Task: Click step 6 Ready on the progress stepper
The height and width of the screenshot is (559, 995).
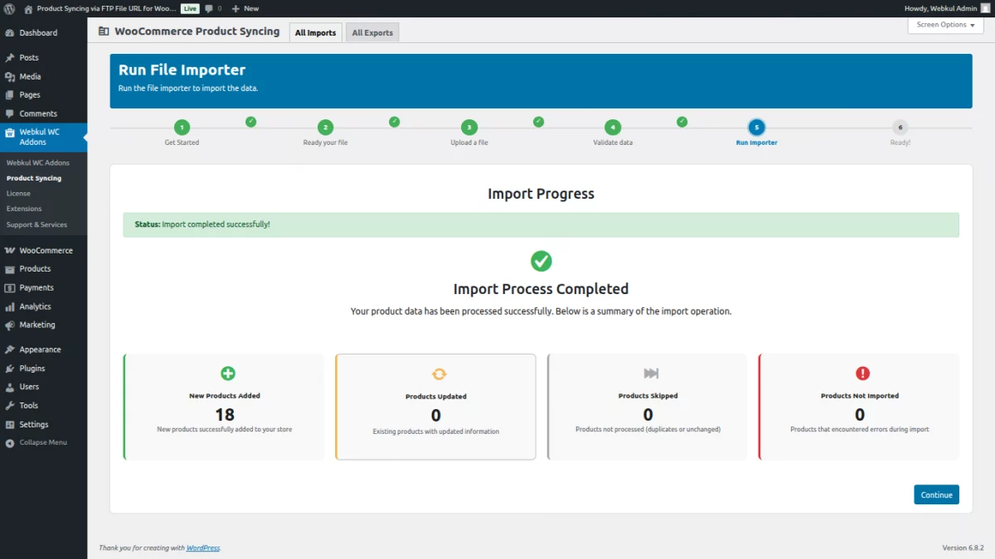Action: [900, 128]
